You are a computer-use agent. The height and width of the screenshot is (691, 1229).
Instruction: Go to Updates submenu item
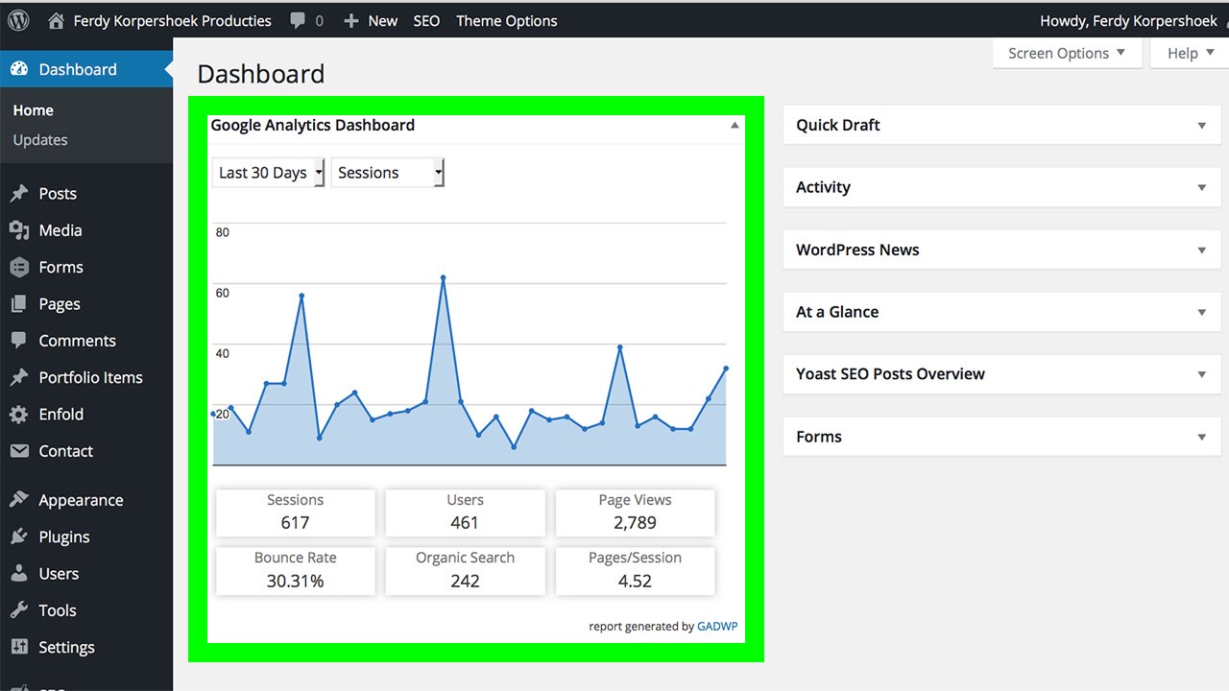pyautogui.click(x=40, y=139)
